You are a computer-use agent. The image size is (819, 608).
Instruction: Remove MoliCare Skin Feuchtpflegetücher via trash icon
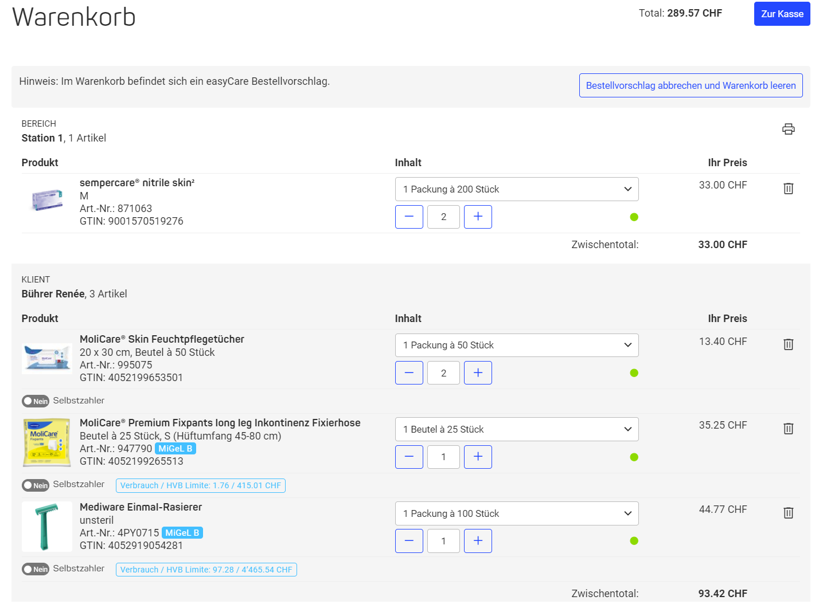point(789,344)
